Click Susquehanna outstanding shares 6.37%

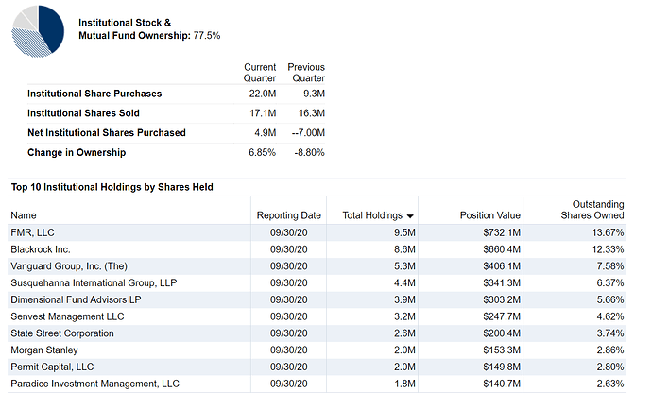point(610,282)
